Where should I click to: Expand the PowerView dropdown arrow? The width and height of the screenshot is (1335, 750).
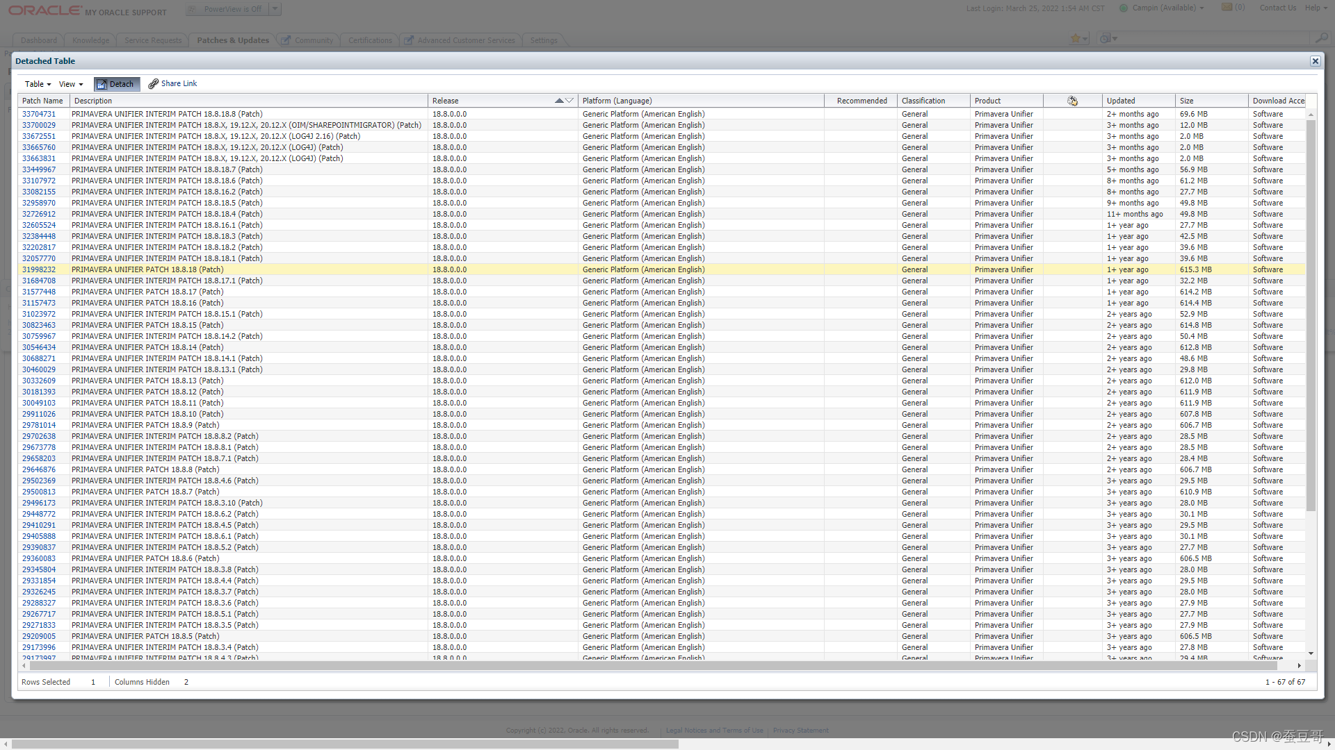[x=275, y=9]
